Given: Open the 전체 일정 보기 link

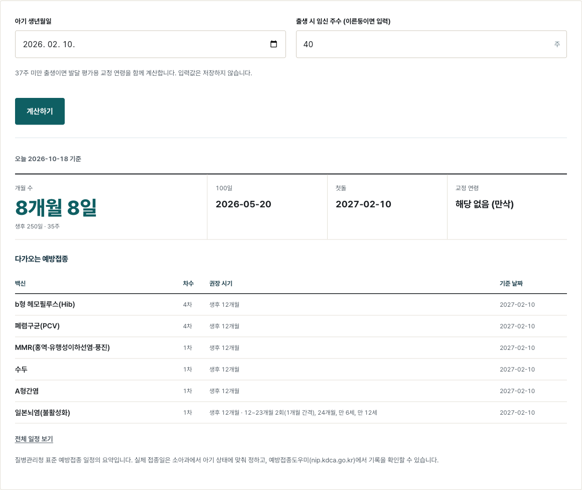Looking at the screenshot, I should [x=34, y=439].
